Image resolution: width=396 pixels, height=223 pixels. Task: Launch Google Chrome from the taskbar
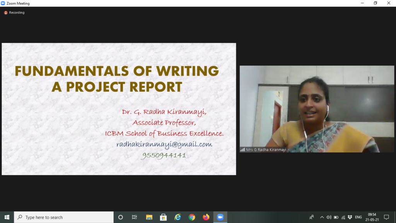point(192,217)
